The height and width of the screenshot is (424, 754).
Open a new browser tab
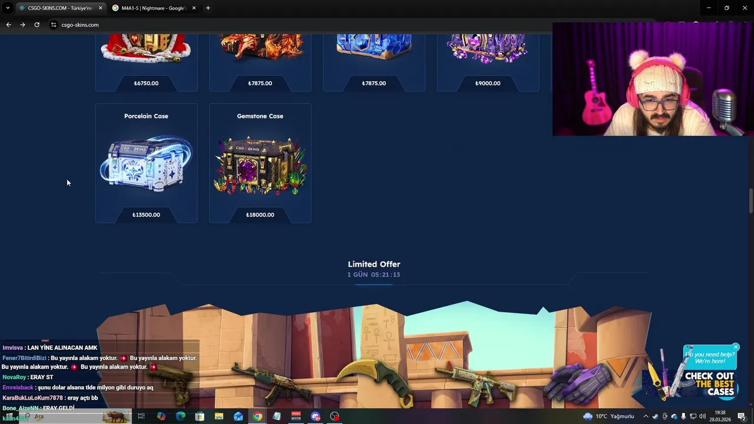(208, 8)
